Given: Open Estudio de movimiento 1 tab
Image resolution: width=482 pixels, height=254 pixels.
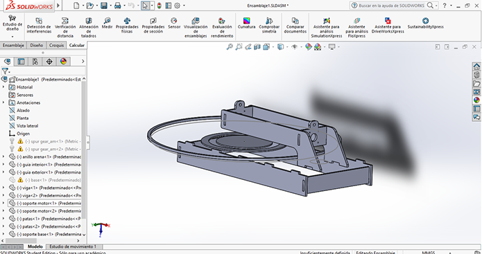Looking at the screenshot, I should click(73, 246).
